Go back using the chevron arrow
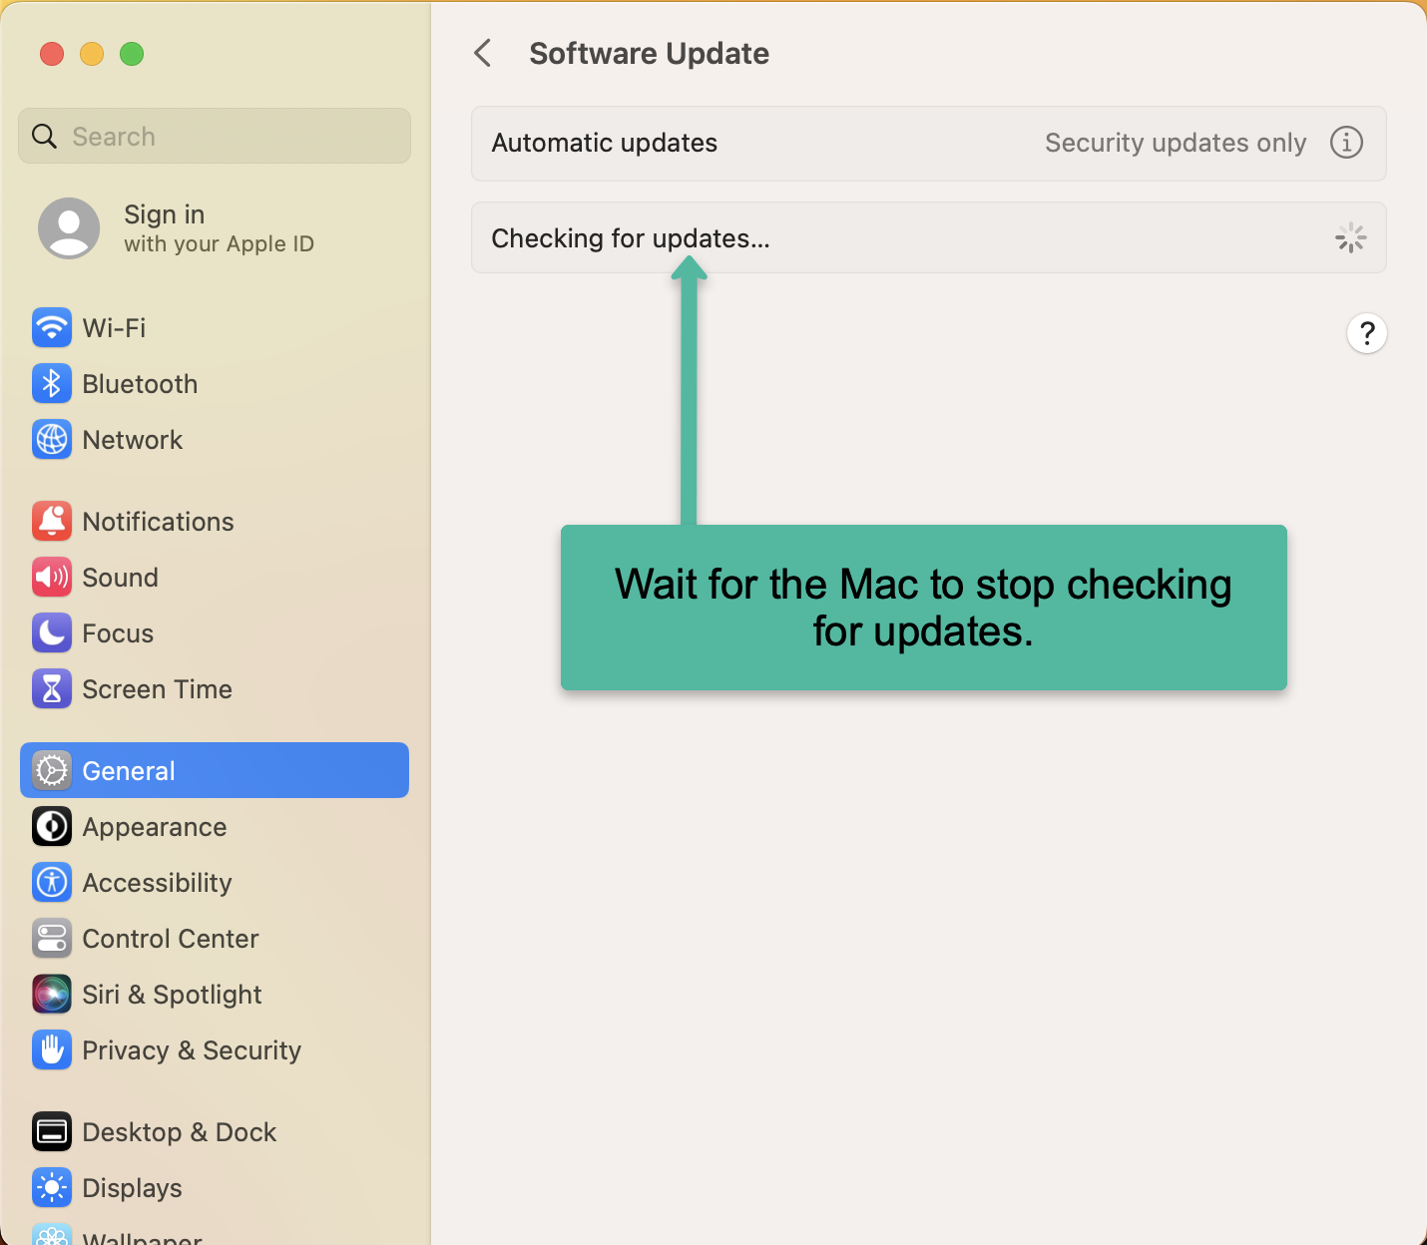 pos(483,53)
